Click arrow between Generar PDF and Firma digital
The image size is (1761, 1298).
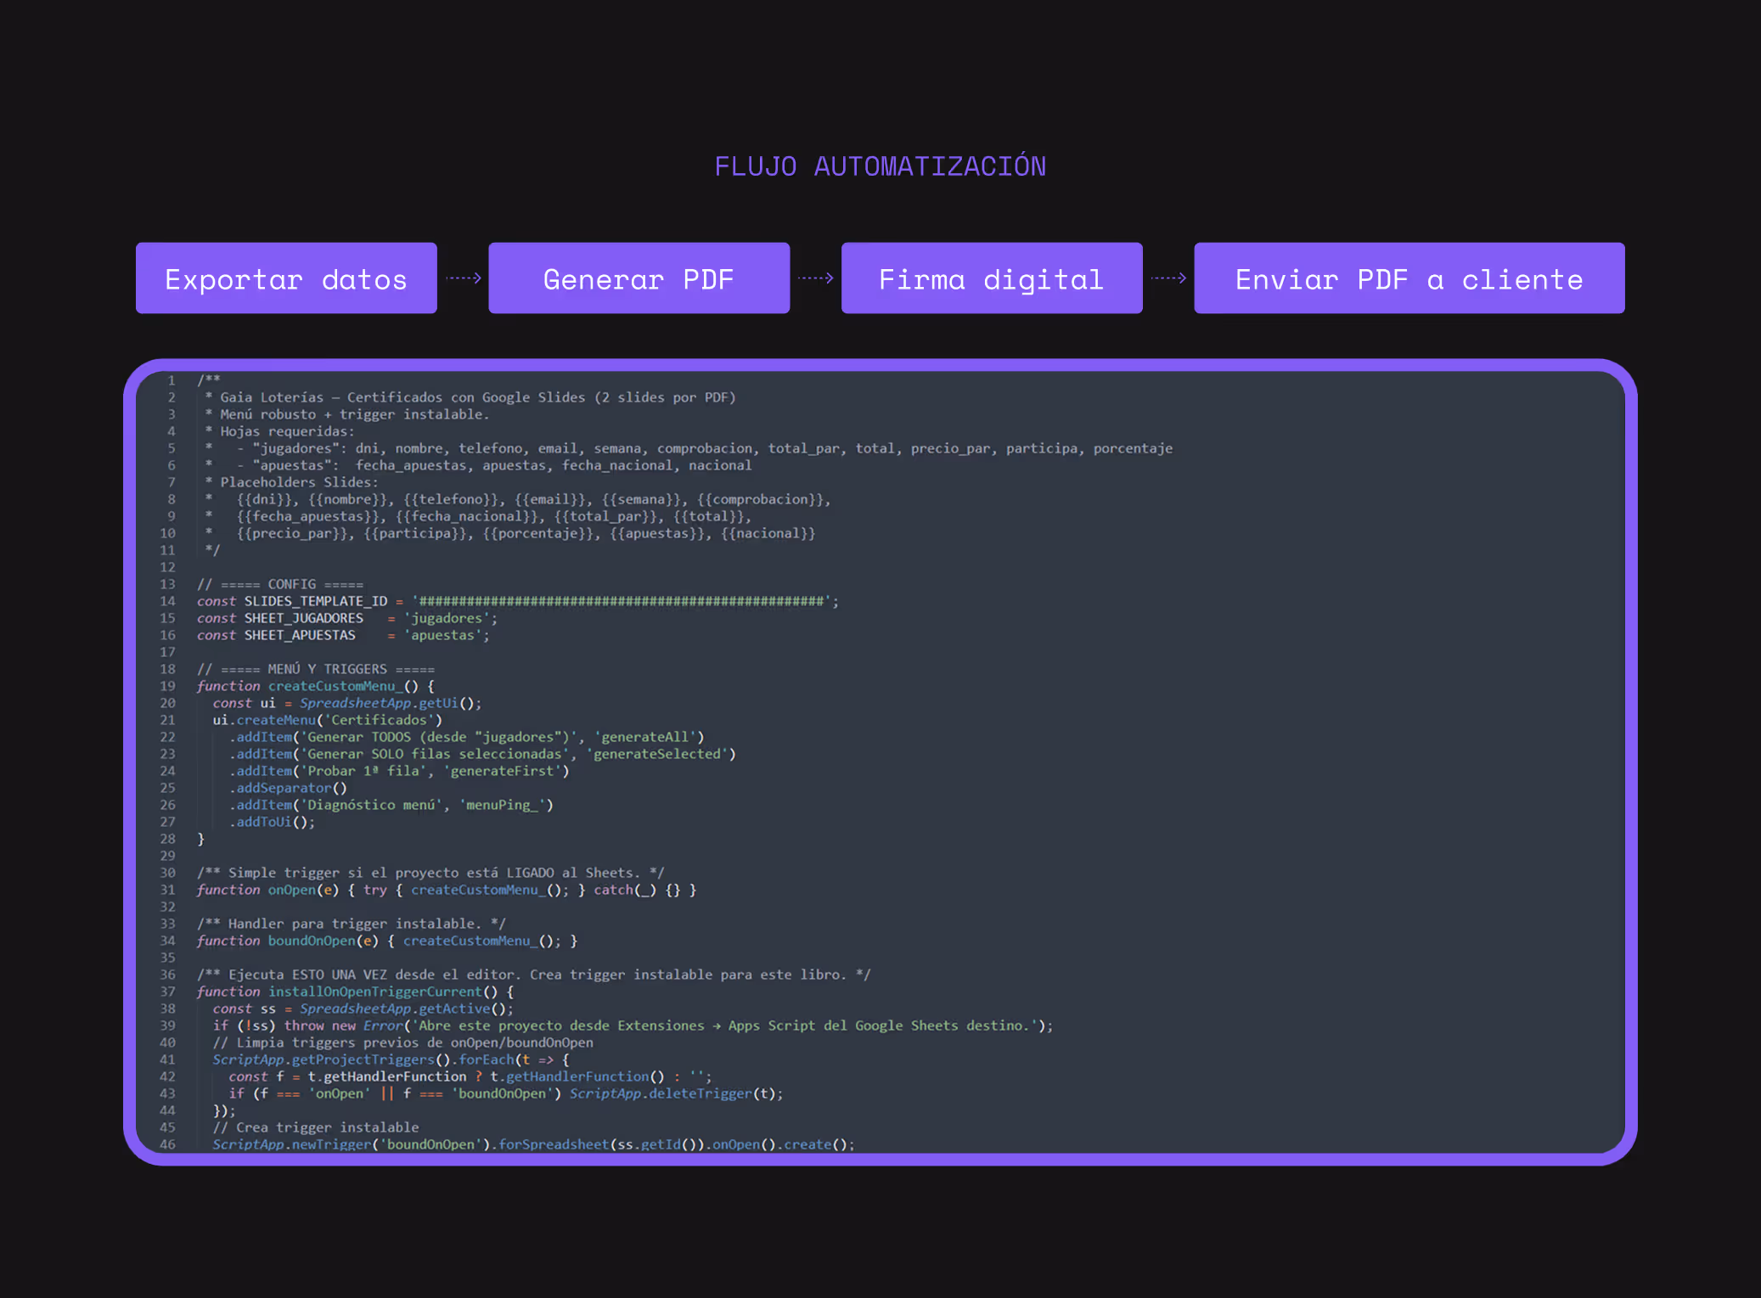click(x=816, y=278)
